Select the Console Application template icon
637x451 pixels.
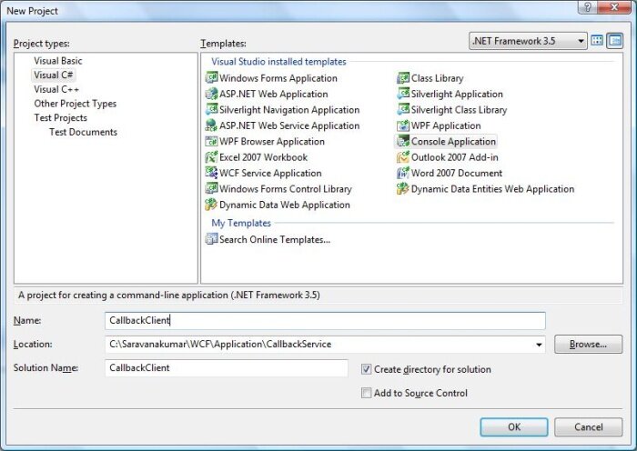point(403,142)
